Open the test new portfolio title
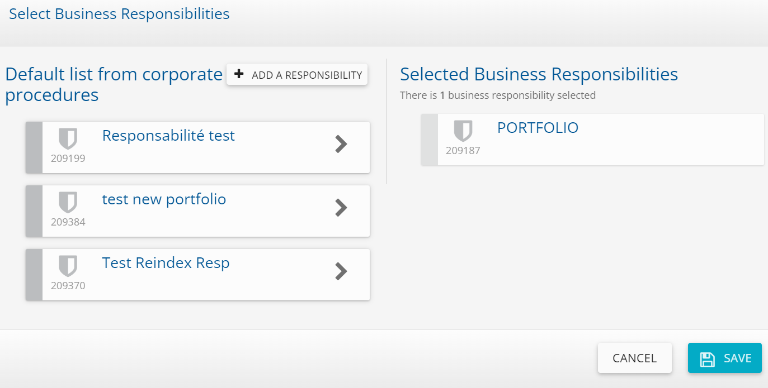768x388 pixels. click(164, 199)
